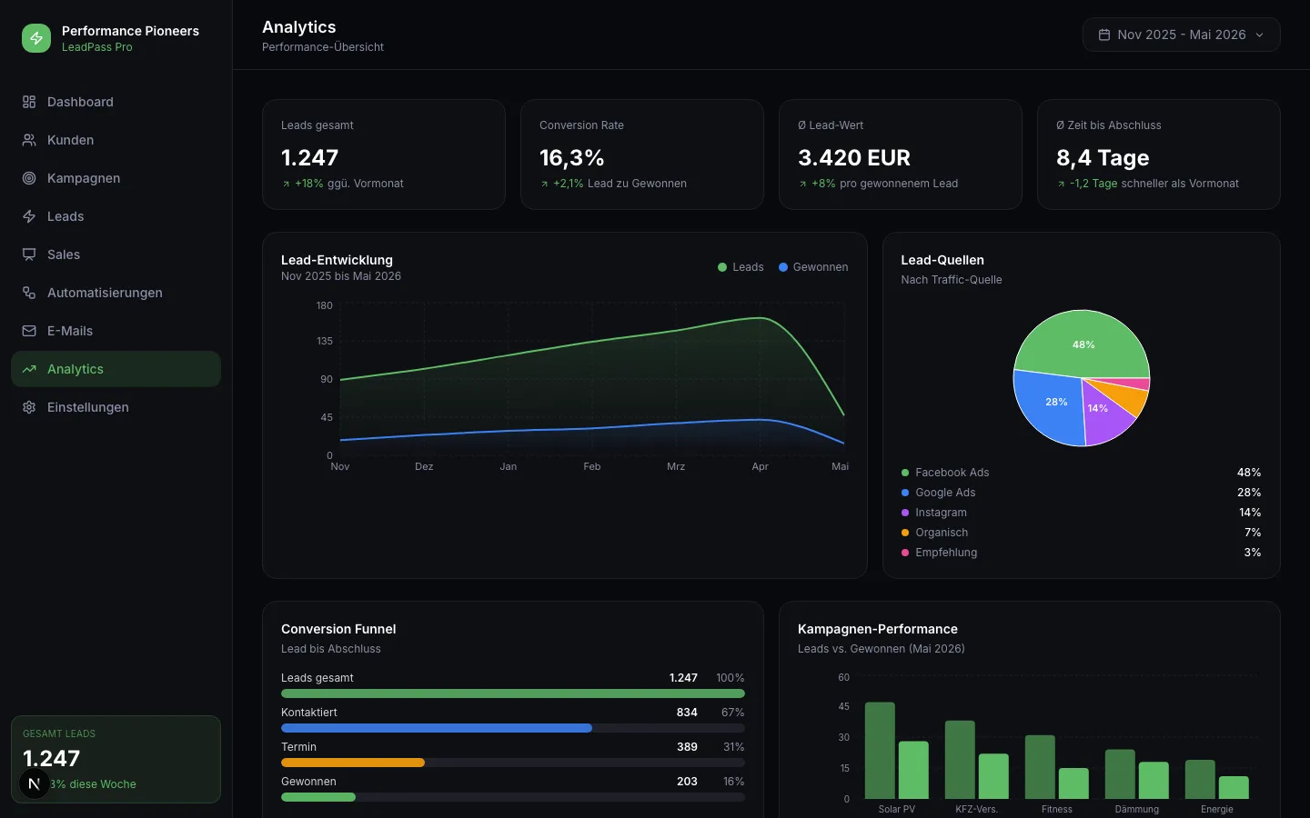Click the Organisch orange legend dot
This screenshot has width=1310, height=818.
(x=905, y=533)
